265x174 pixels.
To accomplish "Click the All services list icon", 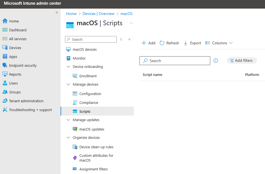I will point(5,39).
